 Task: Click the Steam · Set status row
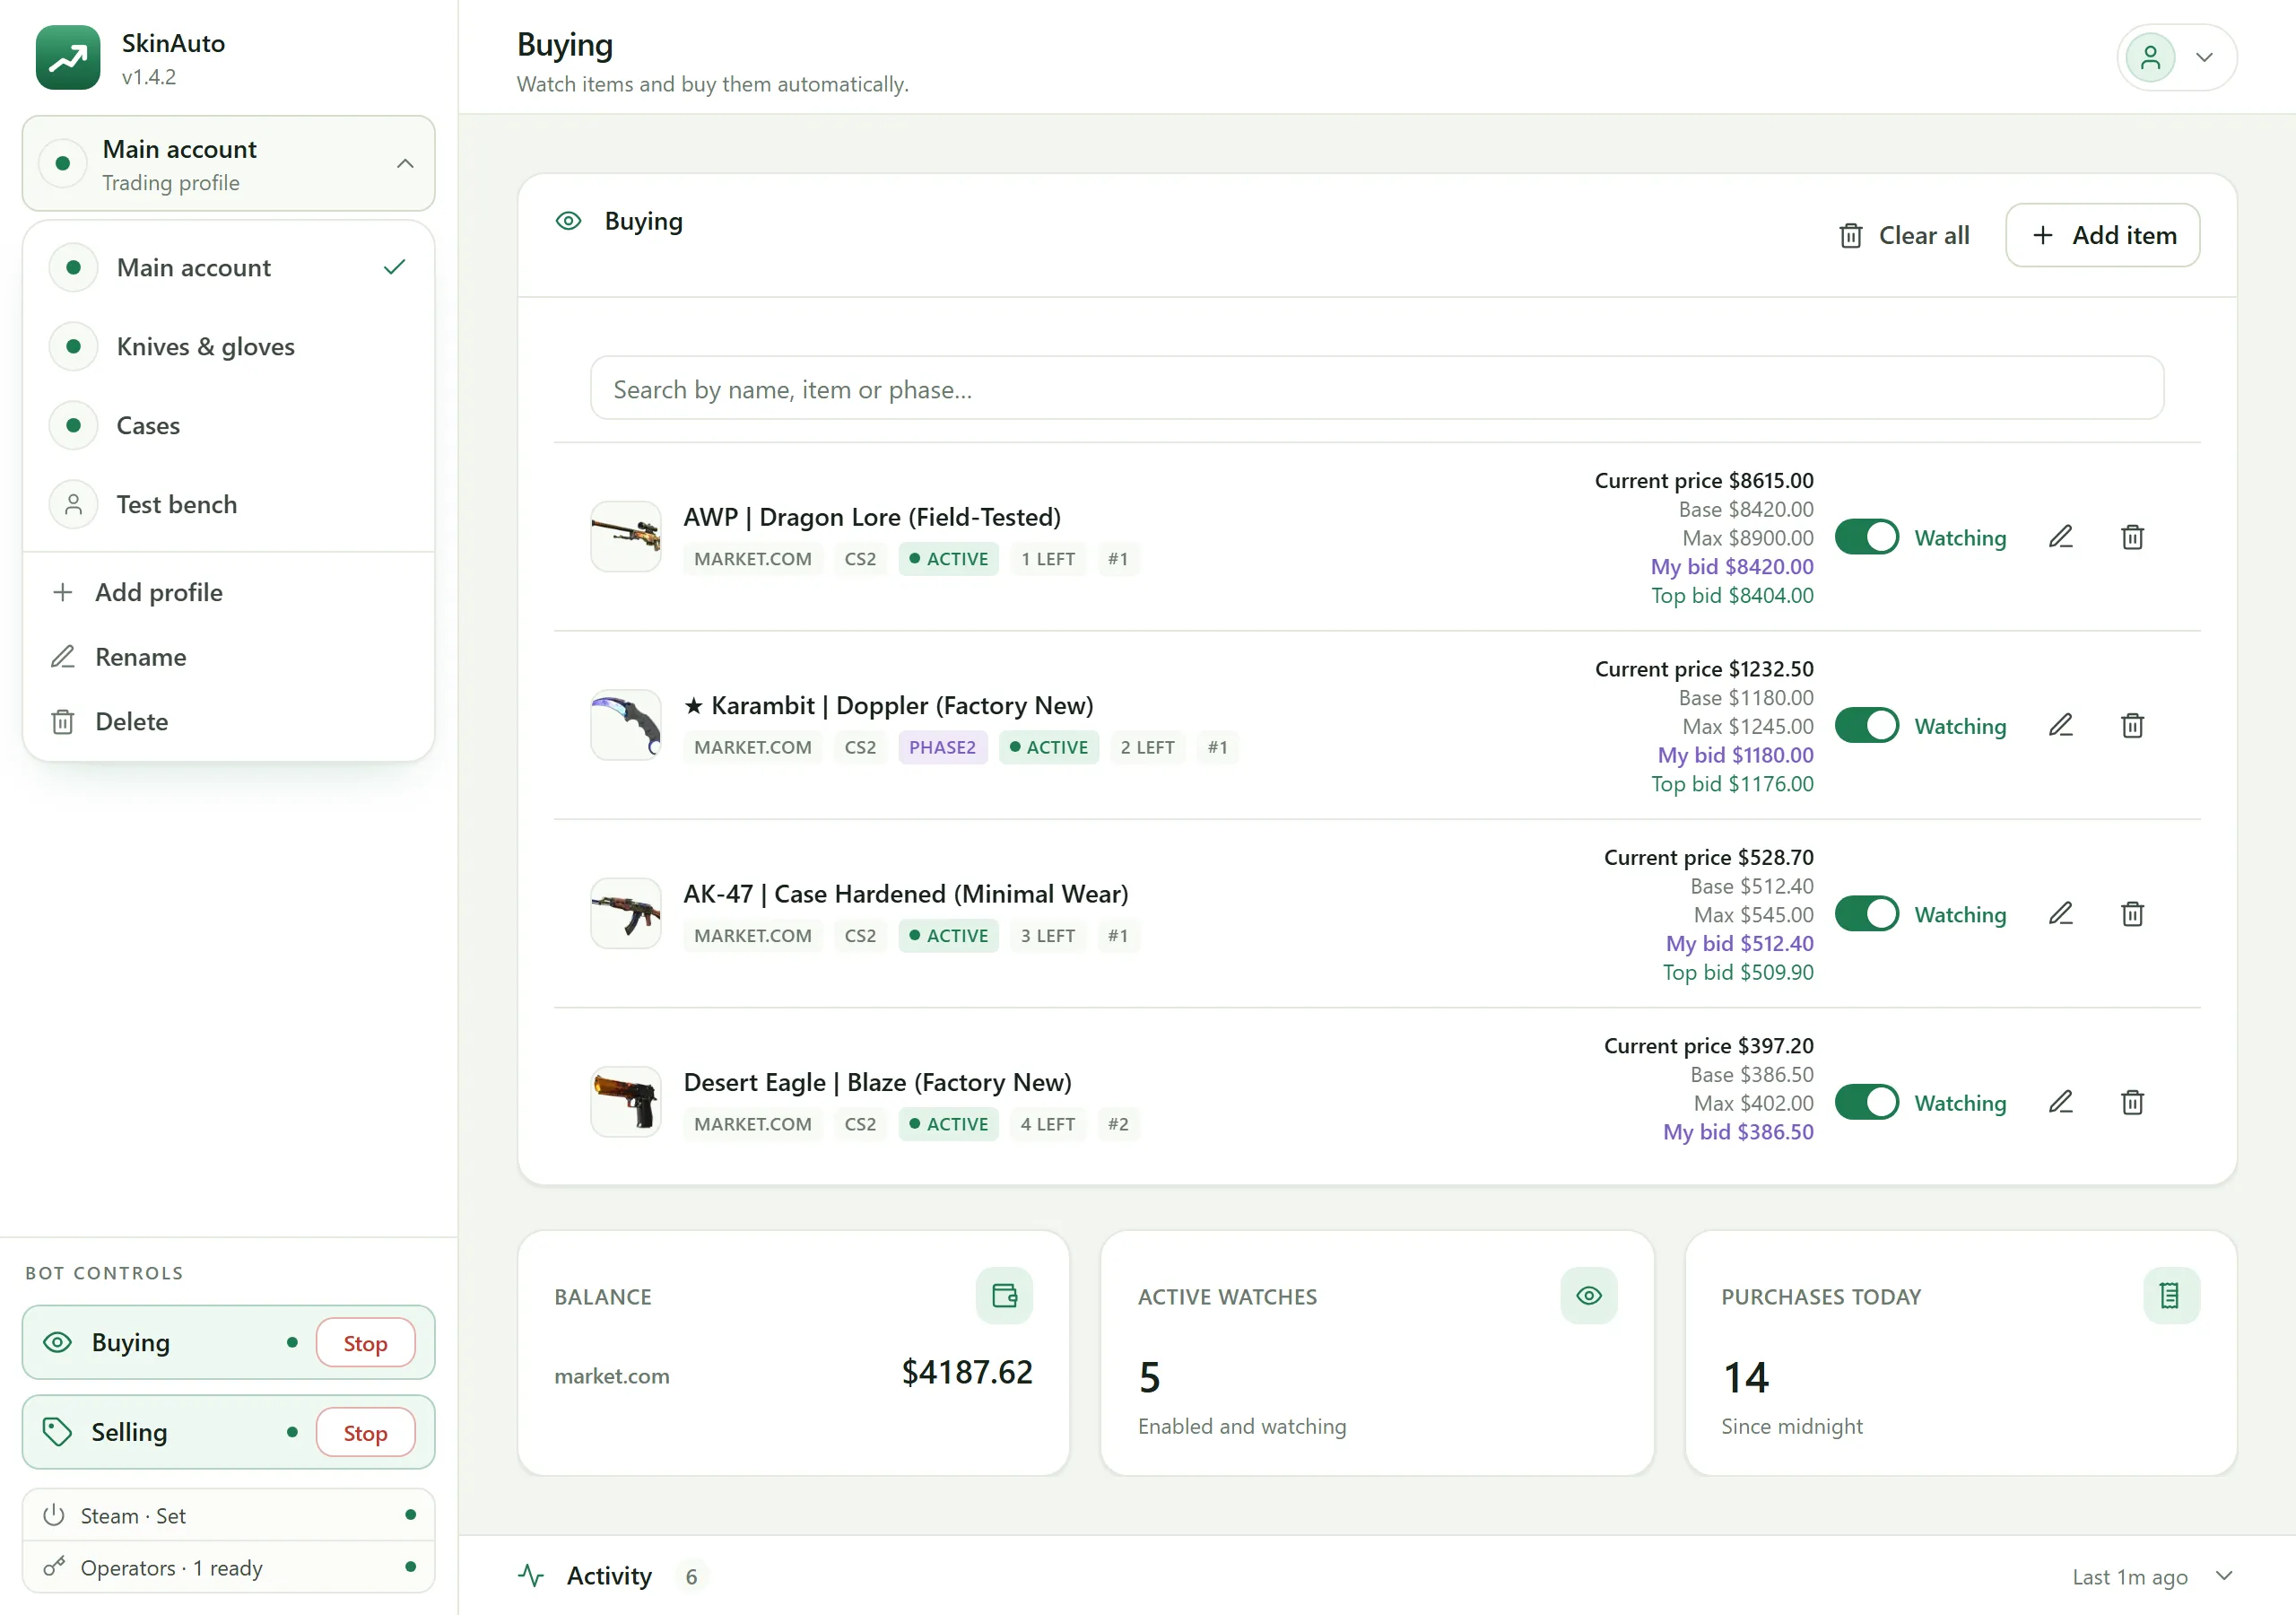point(228,1515)
